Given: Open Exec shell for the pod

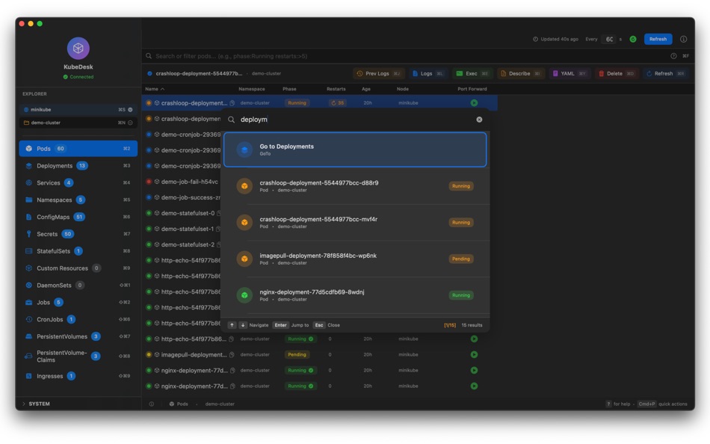Looking at the screenshot, I should [x=472, y=73].
